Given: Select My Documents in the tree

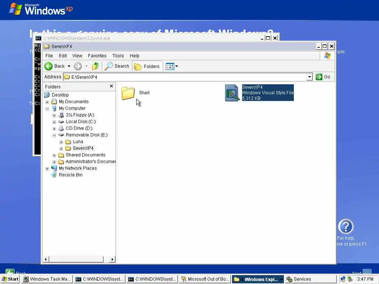Looking at the screenshot, I should coord(74,102).
